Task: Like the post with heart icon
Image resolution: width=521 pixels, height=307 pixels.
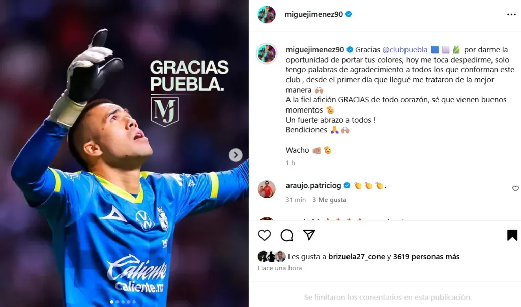Action: (265, 235)
